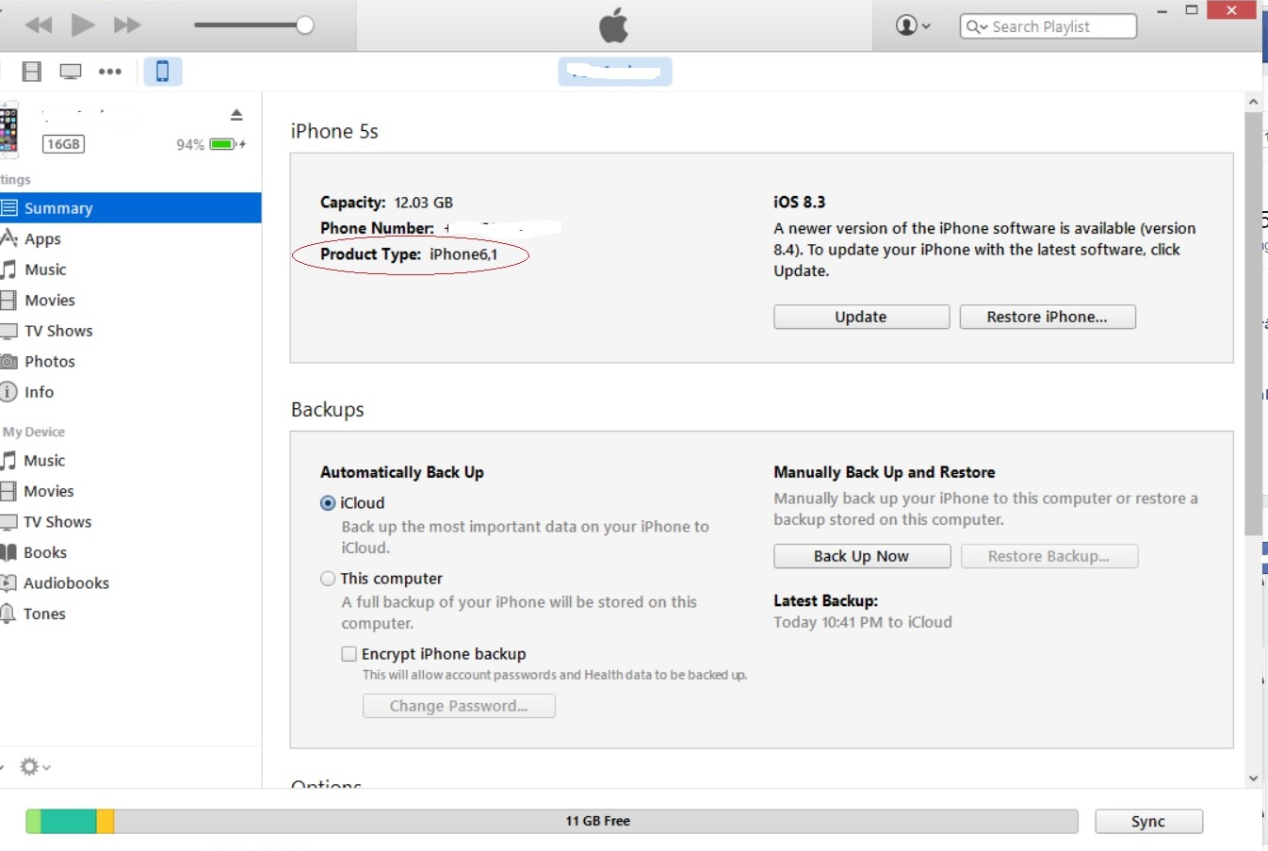The width and height of the screenshot is (1268, 851).
Task: Click the Restore Backup button
Action: point(1049,556)
